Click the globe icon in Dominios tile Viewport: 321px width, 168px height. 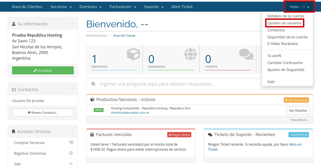[x=190, y=54]
